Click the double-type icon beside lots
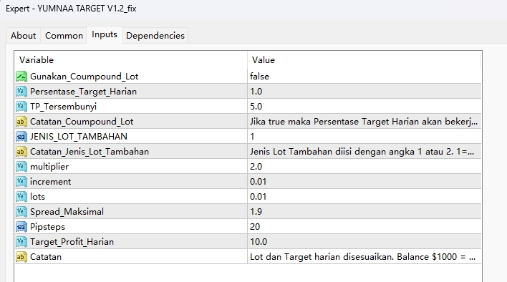The width and height of the screenshot is (507, 282). coord(21,197)
